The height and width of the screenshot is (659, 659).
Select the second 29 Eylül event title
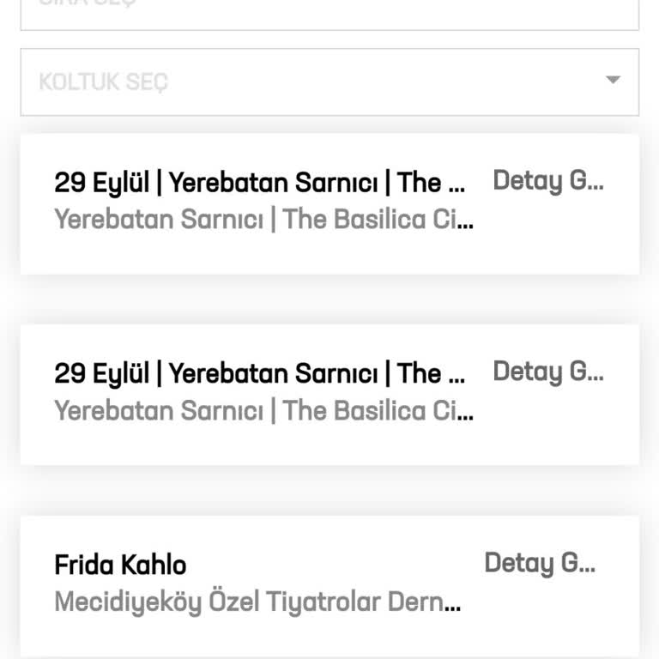259,373
